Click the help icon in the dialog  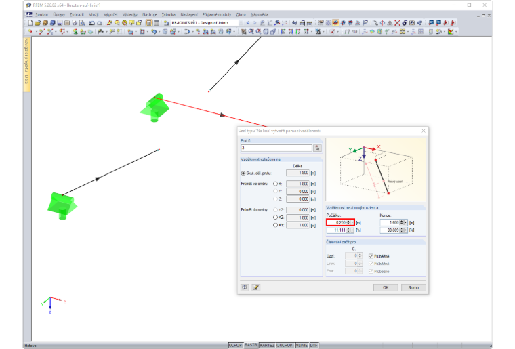click(245, 287)
